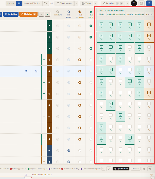The image size is (155, 179).
Task: Open settings gear in top toolbar
Action: coord(142,3)
